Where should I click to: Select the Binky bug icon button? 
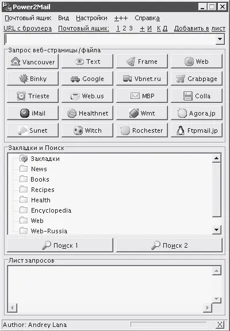(33, 79)
